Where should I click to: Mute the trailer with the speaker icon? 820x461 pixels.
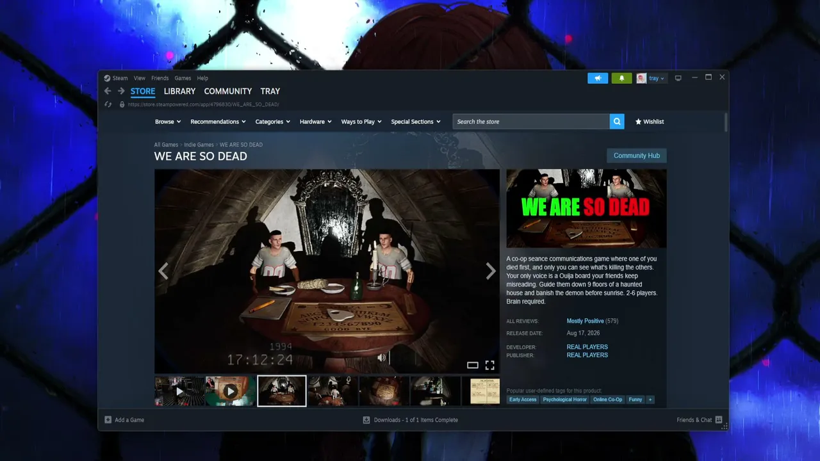(x=381, y=358)
